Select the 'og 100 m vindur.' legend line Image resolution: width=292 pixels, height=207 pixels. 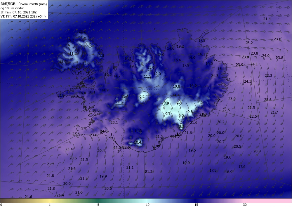(x=13, y=8)
